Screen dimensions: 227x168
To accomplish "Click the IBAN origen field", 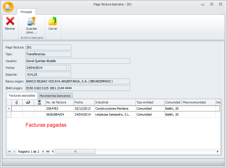I will coord(78,88).
